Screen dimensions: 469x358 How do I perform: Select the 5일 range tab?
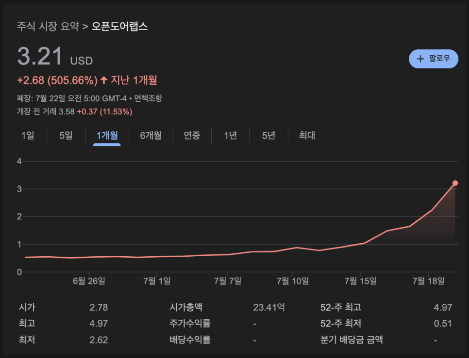click(x=66, y=136)
